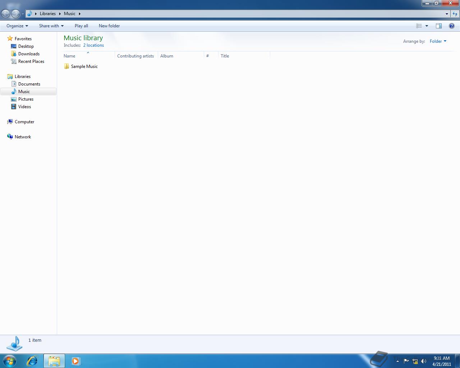
Task: Open the view options dropdown arrow
Action: click(427, 26)
